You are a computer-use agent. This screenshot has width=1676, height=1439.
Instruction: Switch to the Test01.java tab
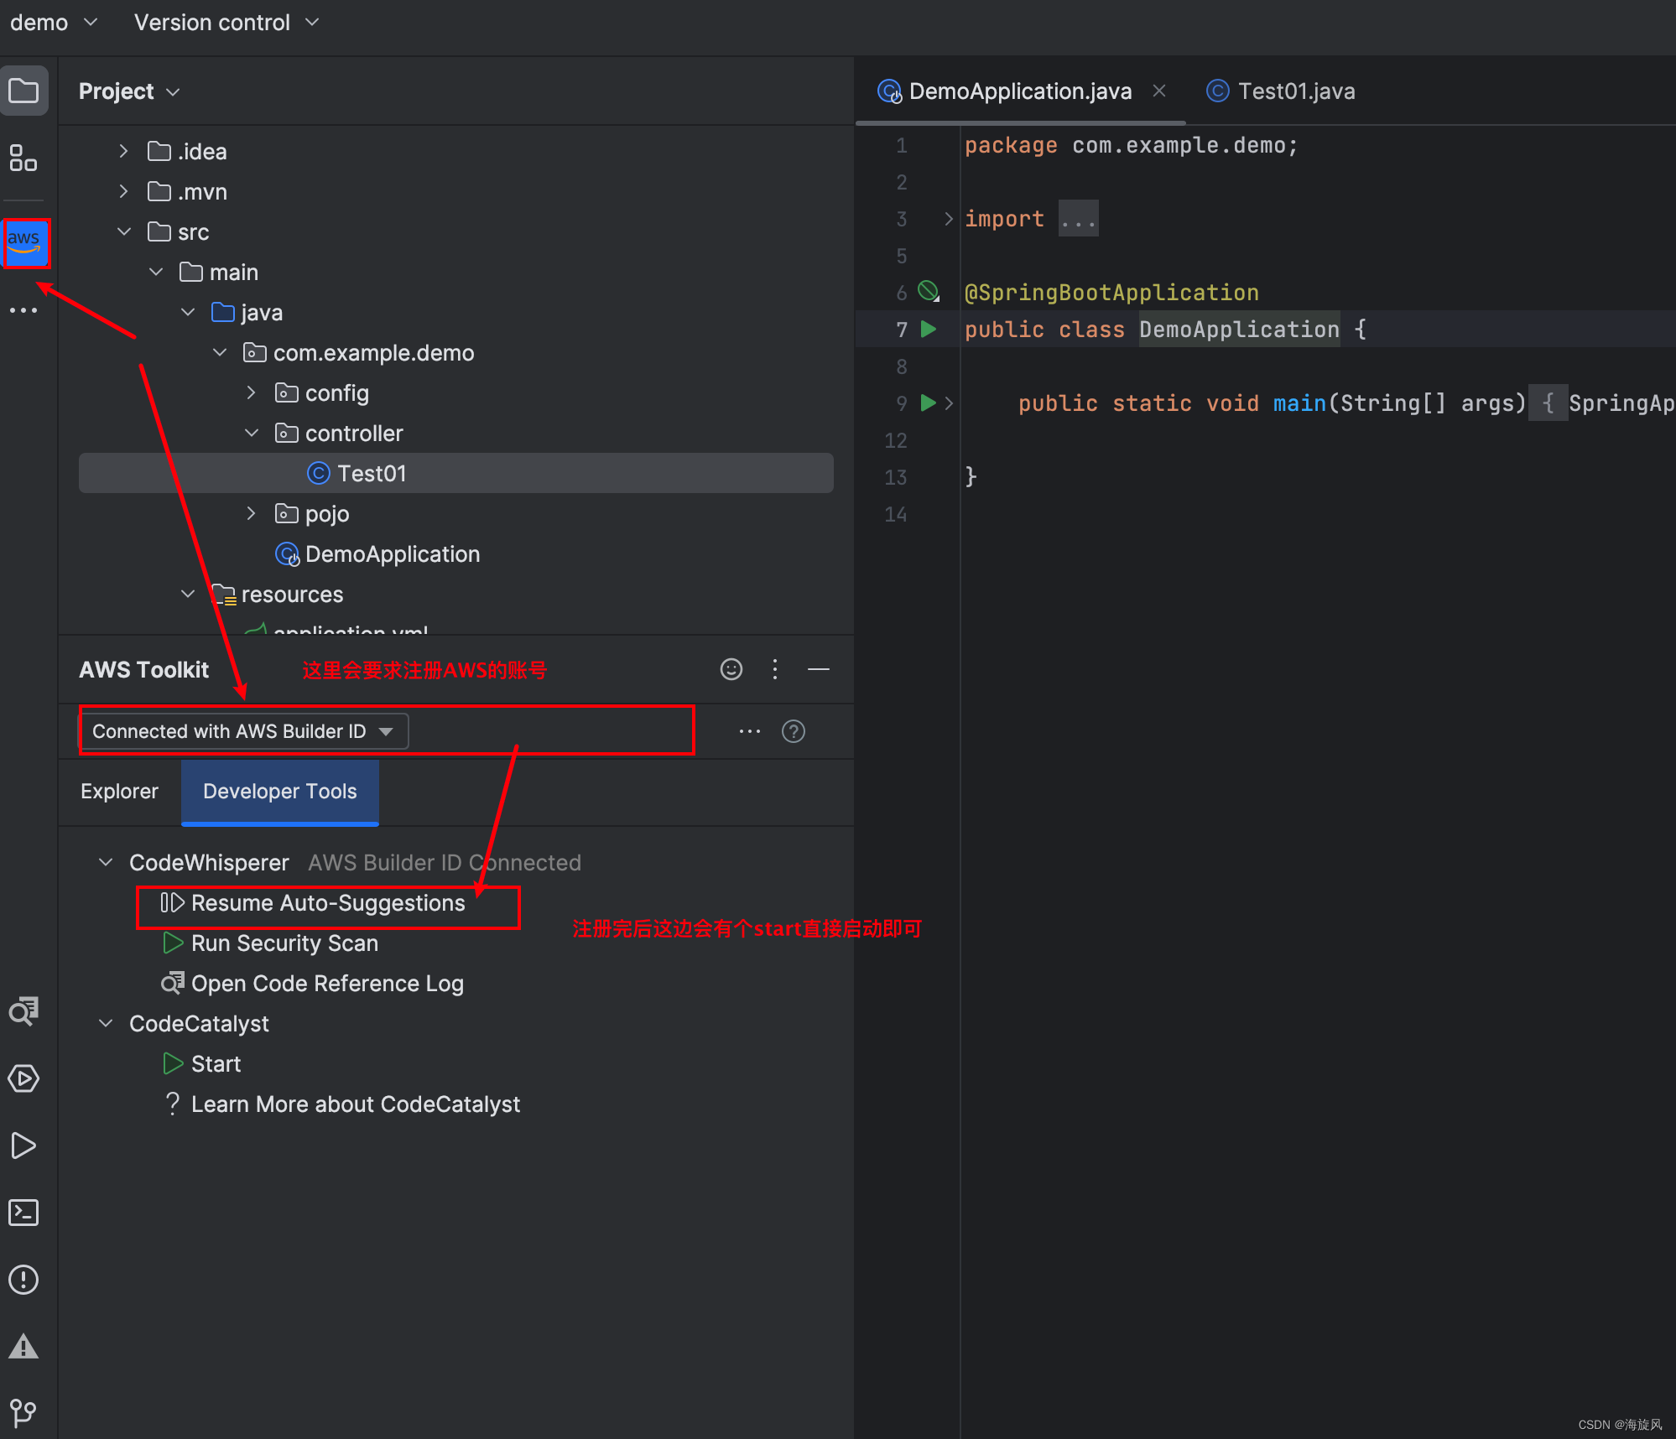tap(1280, 91)
